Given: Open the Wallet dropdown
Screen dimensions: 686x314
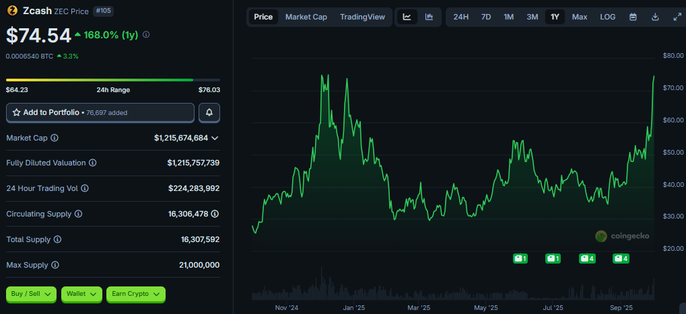Looking at the screenshot, I should click(81, 294).
